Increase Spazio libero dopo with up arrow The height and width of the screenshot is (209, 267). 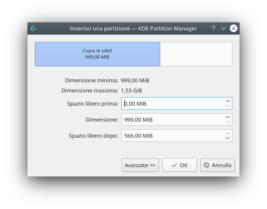228,133
